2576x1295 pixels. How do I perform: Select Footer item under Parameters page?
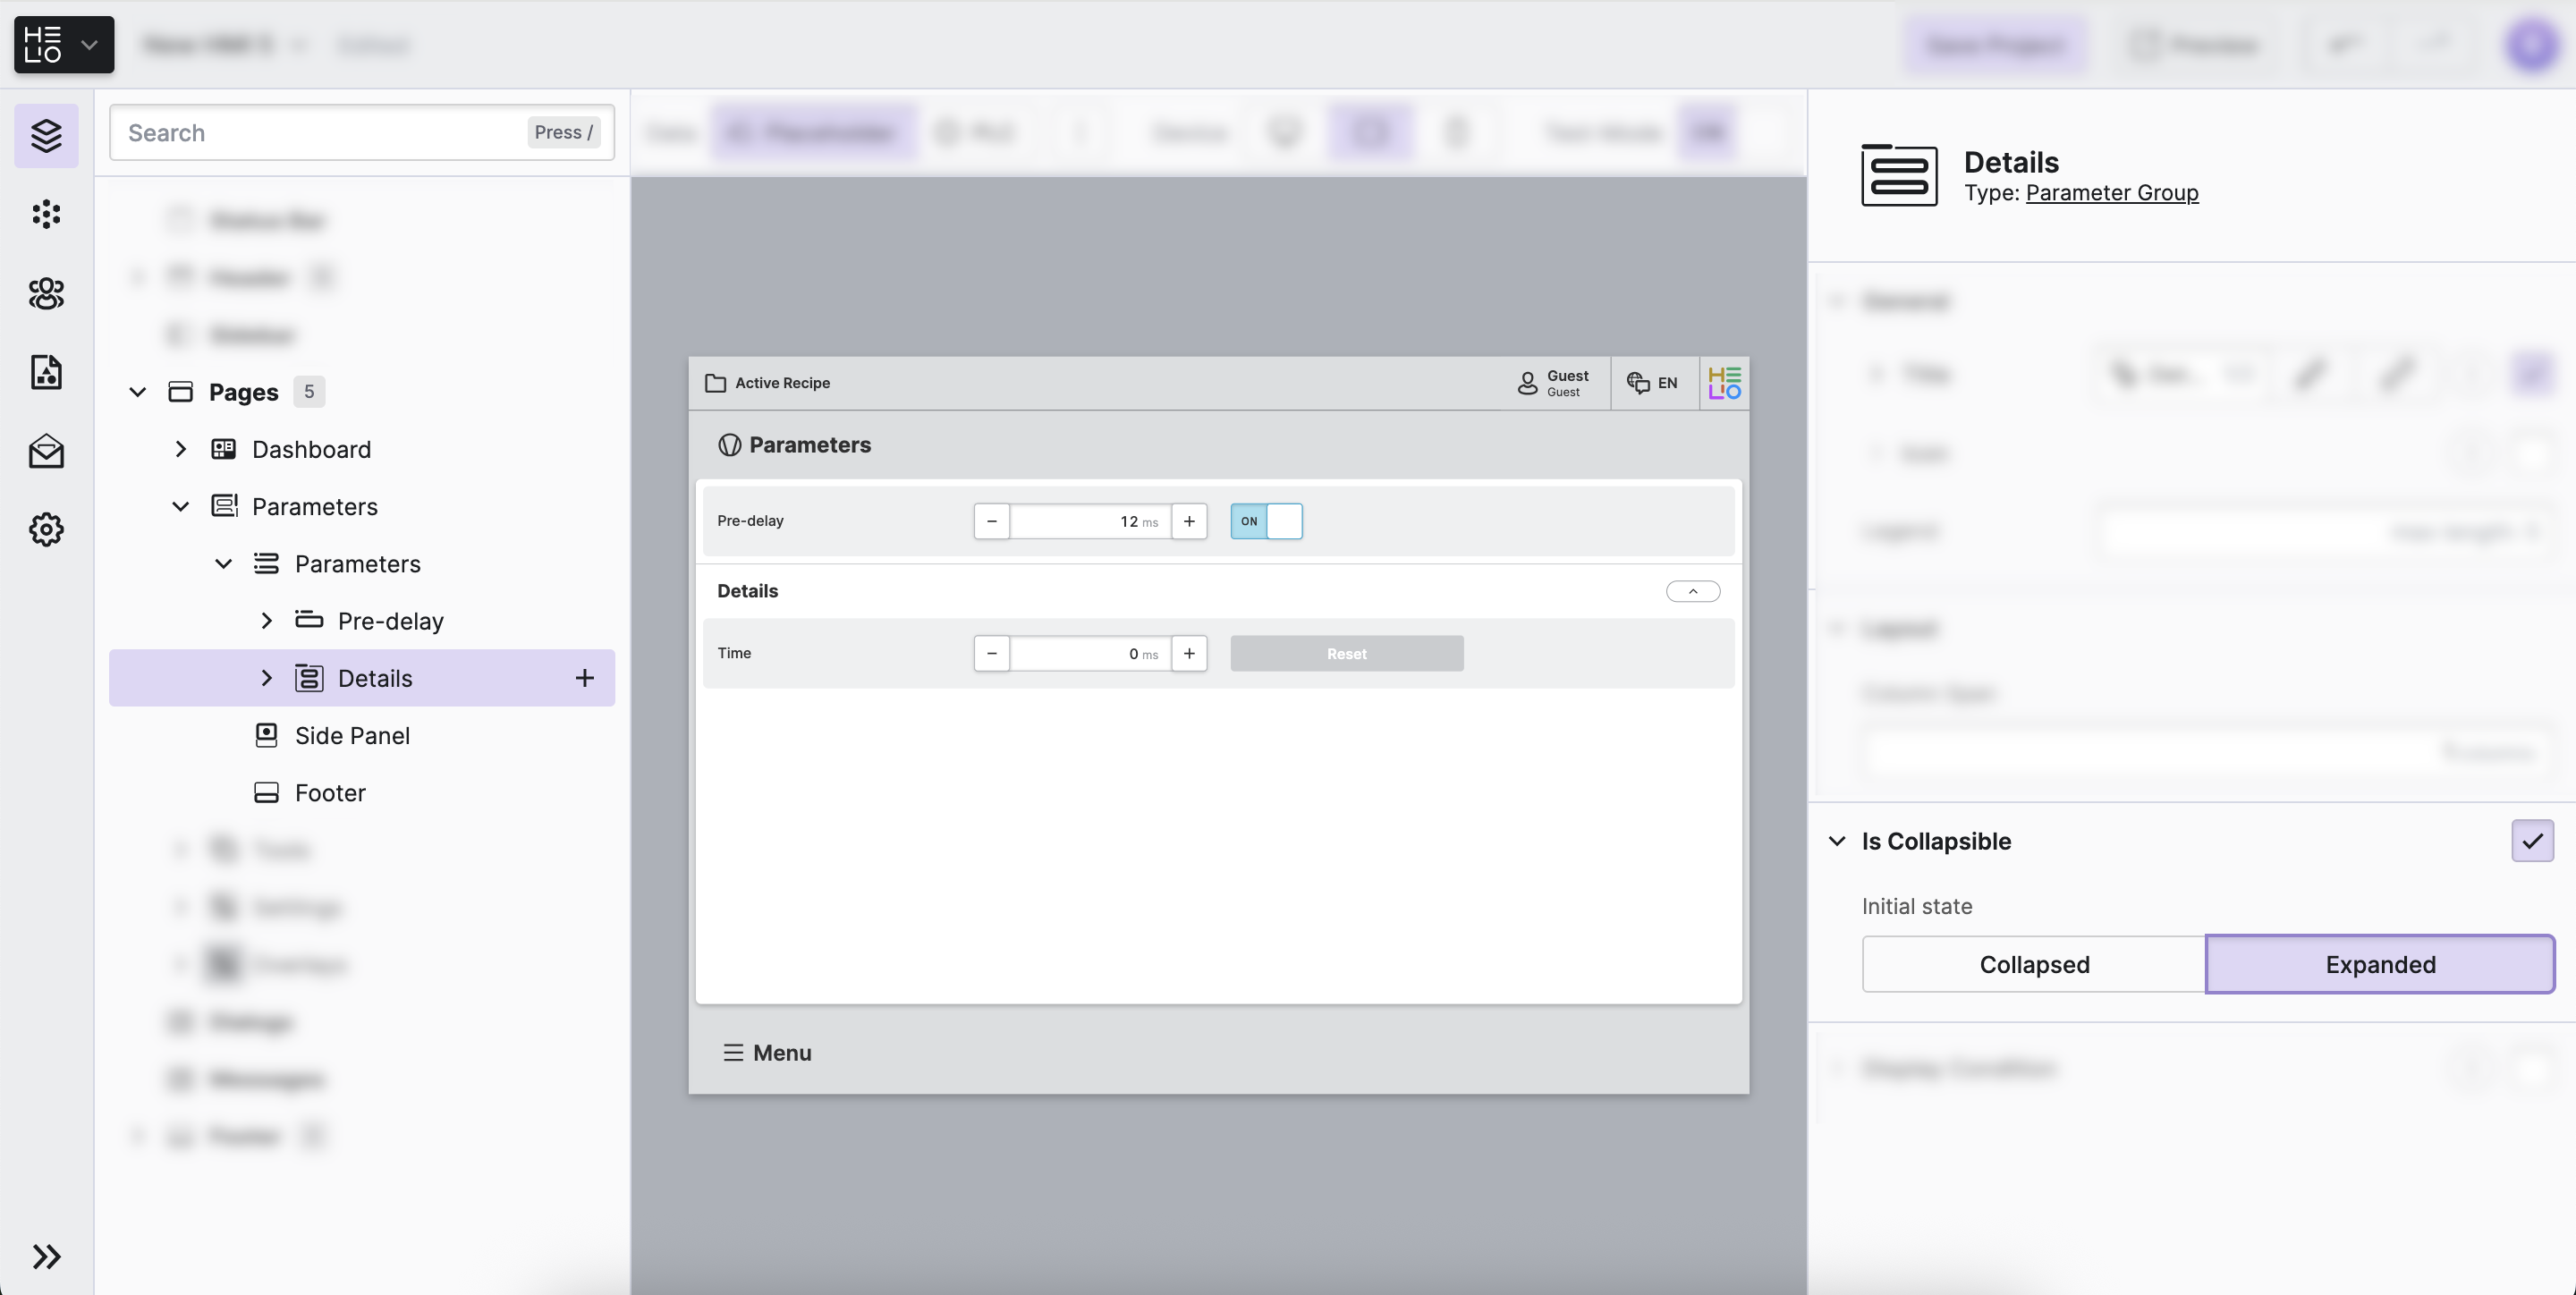[330, 792]
